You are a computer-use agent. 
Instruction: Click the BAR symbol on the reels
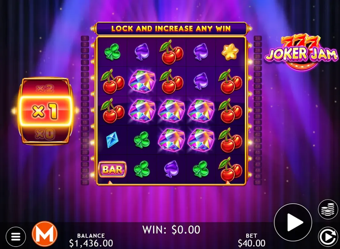(x=112, y=169)
